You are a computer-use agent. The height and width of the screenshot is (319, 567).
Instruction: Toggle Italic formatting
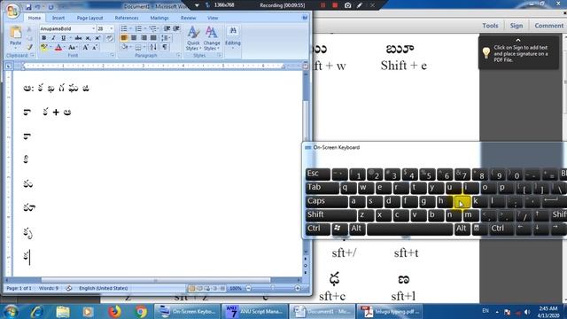(x=53, y=38)
